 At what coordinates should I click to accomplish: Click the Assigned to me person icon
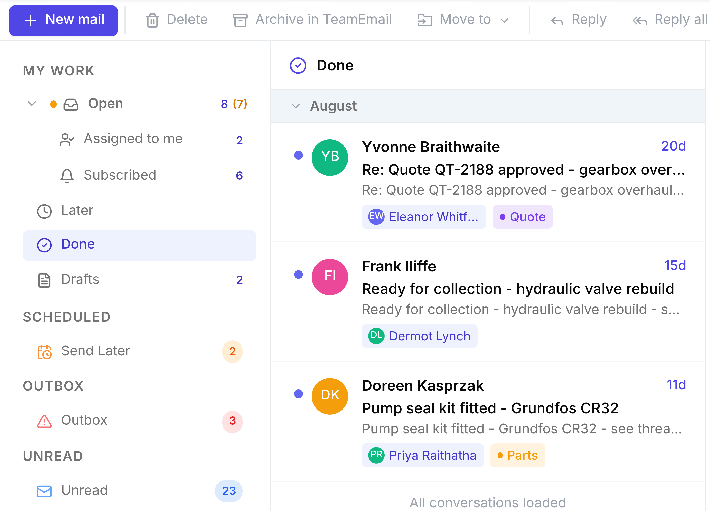(x=67, y=140)
